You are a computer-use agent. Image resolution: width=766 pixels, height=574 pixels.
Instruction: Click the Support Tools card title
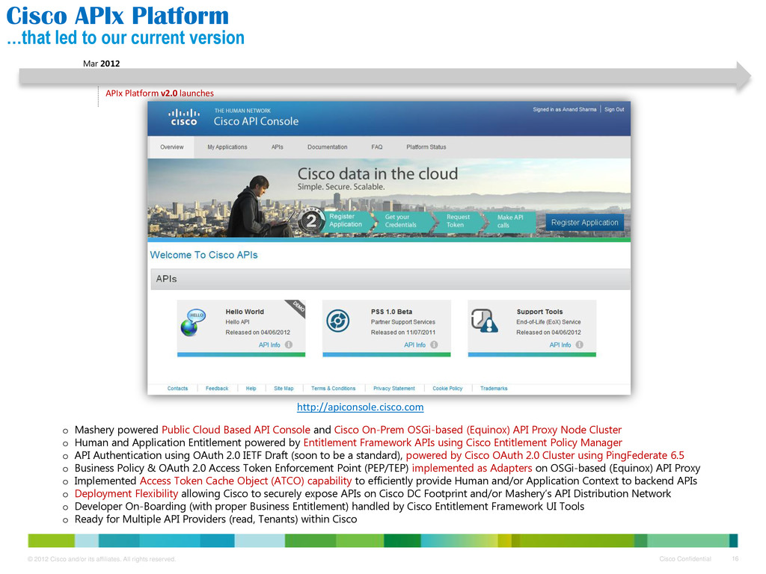(540, 312)
